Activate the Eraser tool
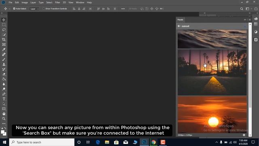Image resolution: width=259 pixels, height=146 pixels. pyautogui.click(x=4, y=74)
